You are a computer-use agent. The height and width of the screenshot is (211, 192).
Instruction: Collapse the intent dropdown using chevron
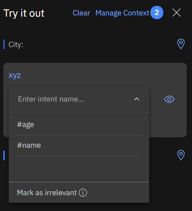point(137,99)
